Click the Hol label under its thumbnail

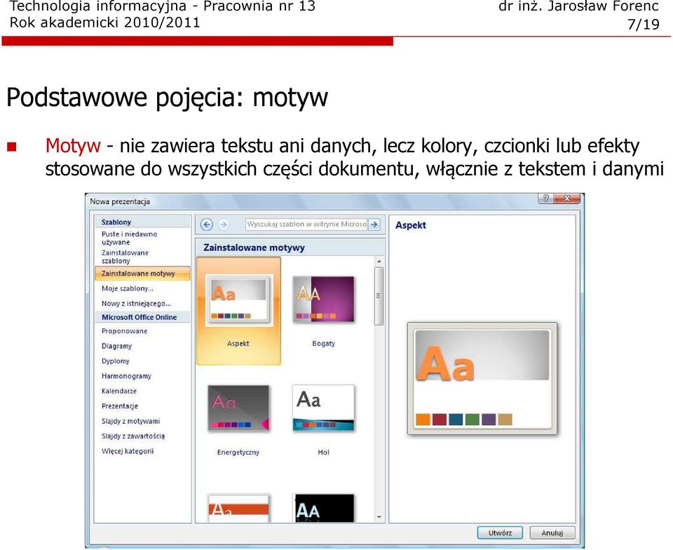(324, 452)
